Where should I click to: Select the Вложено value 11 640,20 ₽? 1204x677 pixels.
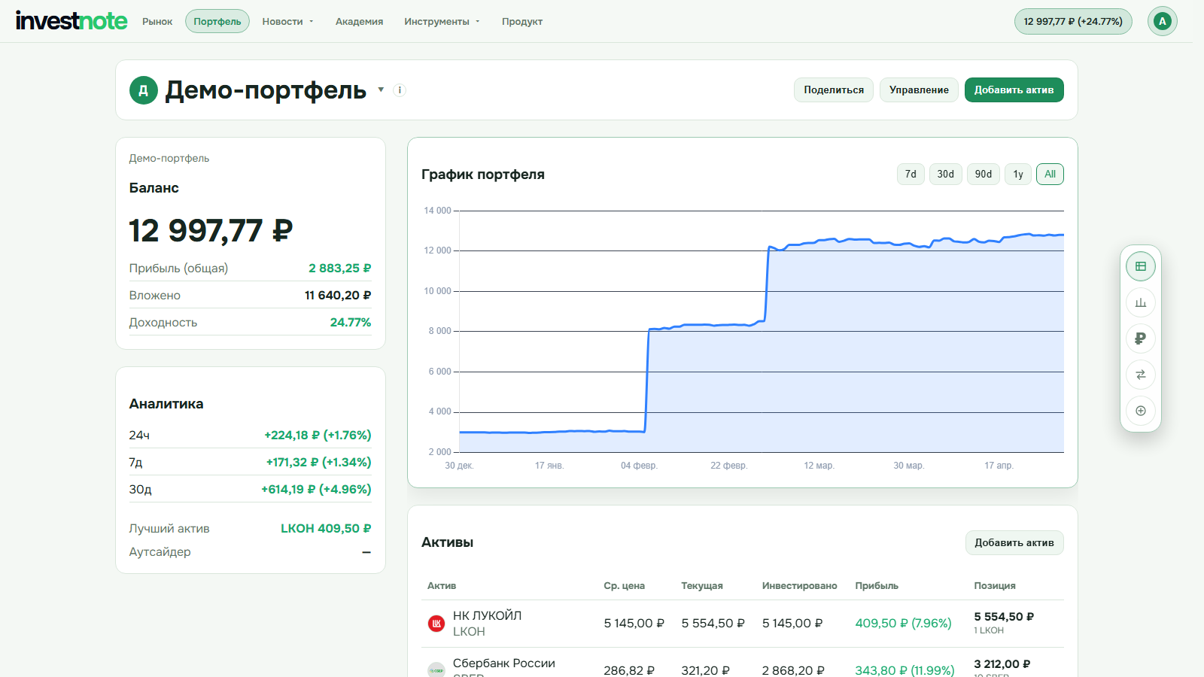coord(338,296)
